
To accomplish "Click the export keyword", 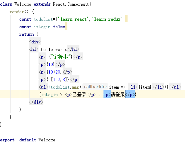I will [7, 140].
